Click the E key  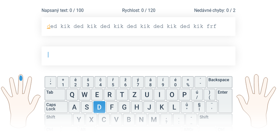pos(97,95)
